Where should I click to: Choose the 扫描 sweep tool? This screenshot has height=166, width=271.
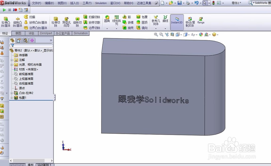click(x=30, y=17)
